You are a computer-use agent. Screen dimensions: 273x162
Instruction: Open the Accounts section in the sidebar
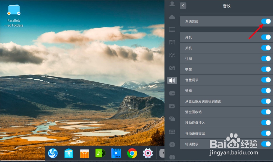point(172,4)
